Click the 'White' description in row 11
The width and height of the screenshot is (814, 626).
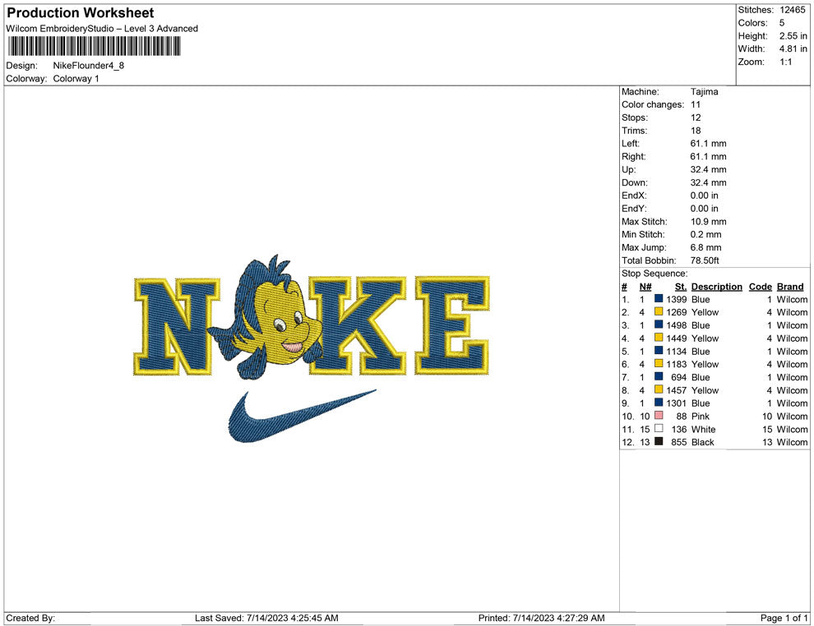[x=704, y=429]
